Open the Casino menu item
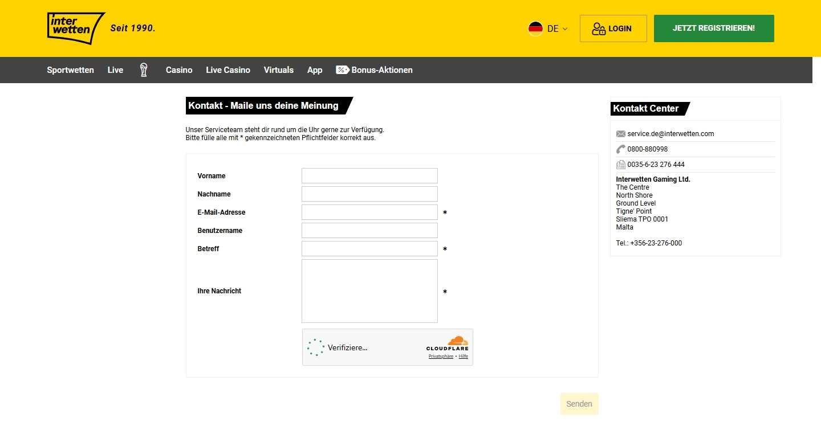 click(179, 70)
